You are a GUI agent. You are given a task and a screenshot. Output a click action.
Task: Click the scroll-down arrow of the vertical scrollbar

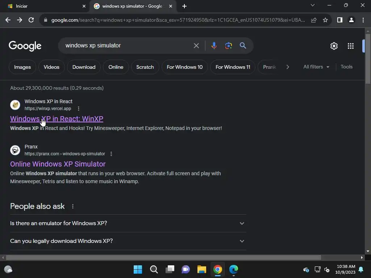(368, 251)
